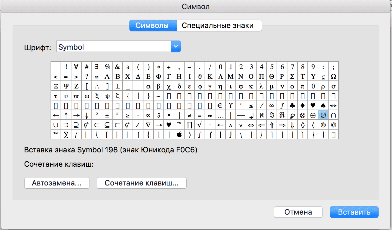Choose the square root √ symbol
This screenshot has width=392, height=230.
coord(200,125)
